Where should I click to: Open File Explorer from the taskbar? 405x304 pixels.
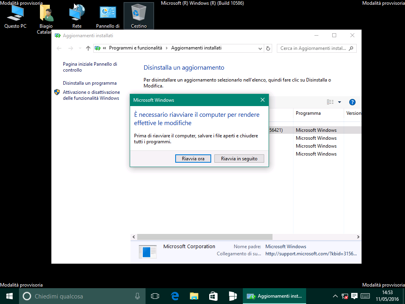194,296
